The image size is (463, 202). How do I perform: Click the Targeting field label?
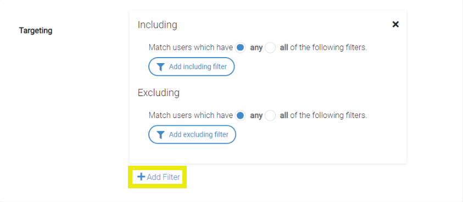coord(36,30)
